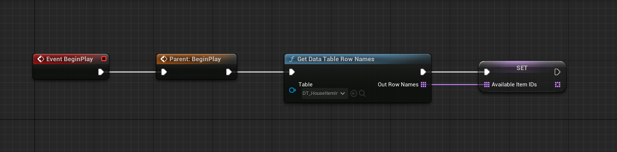Screen dimensions: 617x152
Task: Click the SET node execution output pin
Action: click(557, 72)
